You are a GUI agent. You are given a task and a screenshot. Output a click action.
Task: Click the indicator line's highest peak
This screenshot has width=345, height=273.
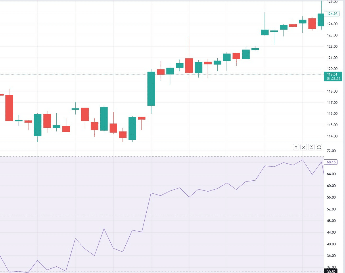click(x=302, y=160)
